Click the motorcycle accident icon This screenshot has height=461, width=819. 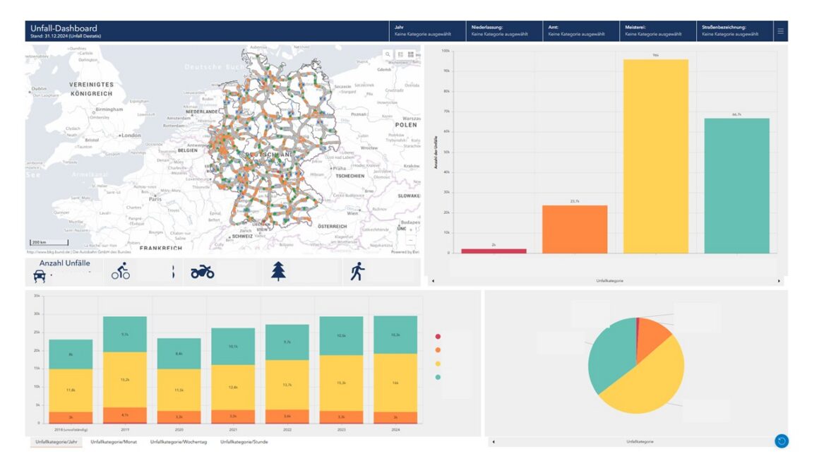pyautogui.click(x=202, y=272)
